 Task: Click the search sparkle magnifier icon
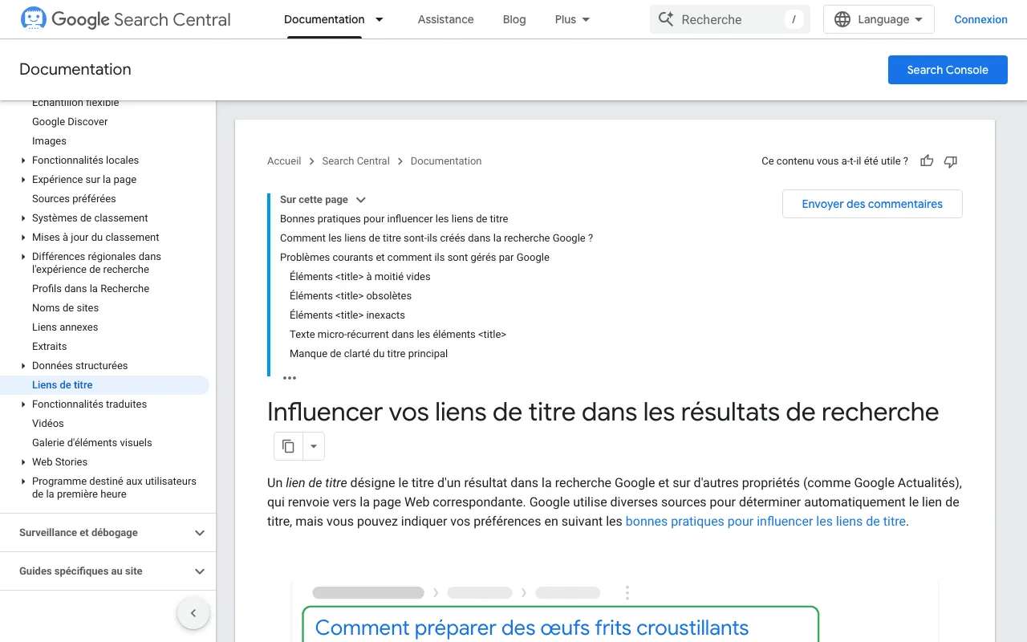coord(666,19)
